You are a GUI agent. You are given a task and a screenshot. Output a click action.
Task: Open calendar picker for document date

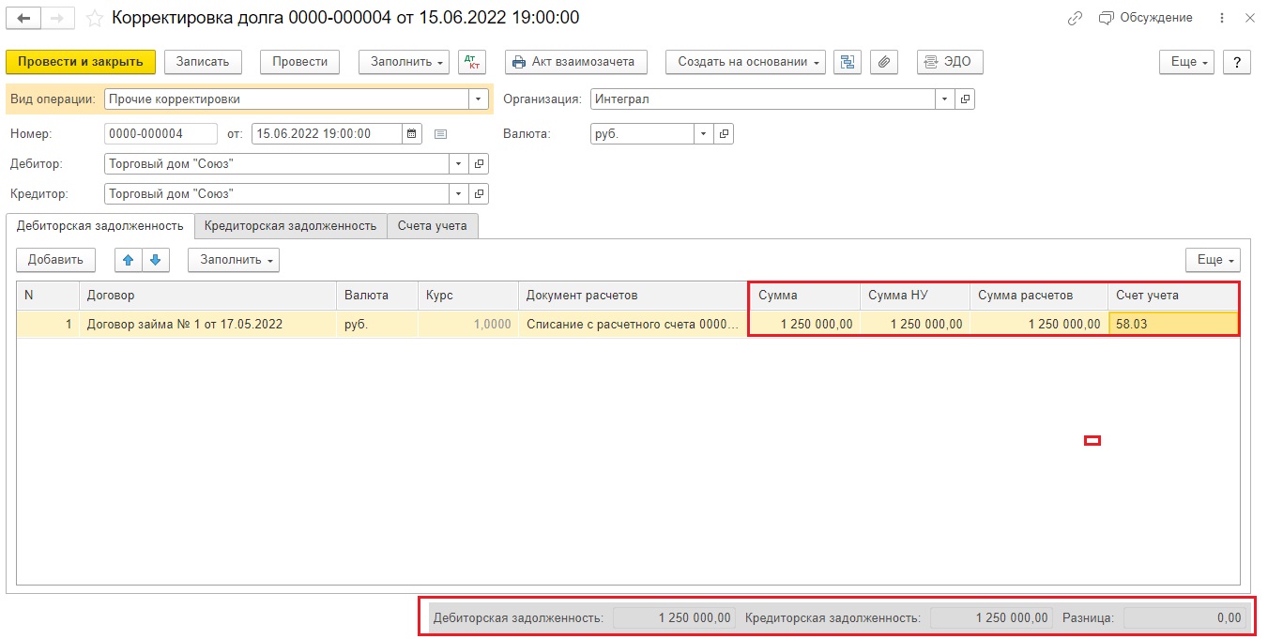tap(412, 133)
